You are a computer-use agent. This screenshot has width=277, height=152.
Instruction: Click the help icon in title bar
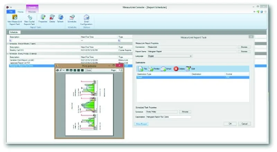coord(262,12)
